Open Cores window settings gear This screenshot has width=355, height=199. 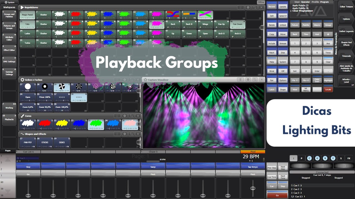point(125,116)
